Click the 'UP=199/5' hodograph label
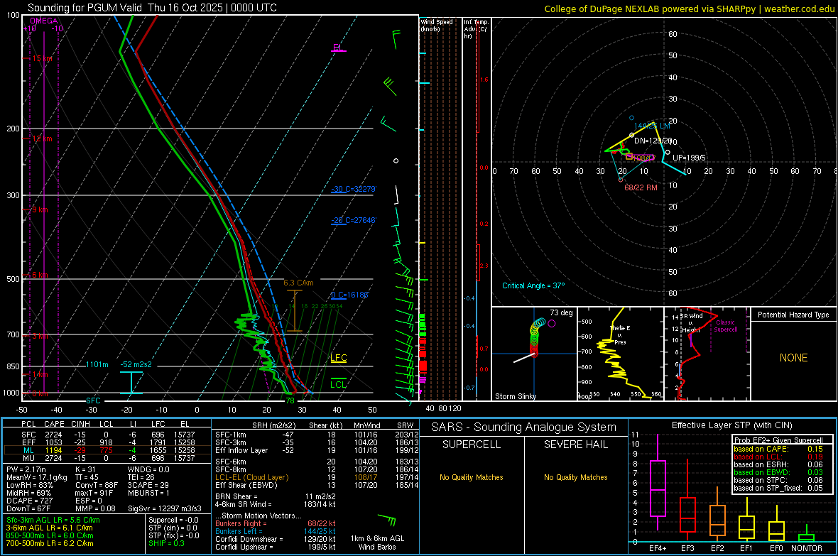838x556 pixels. coord(689,158)
